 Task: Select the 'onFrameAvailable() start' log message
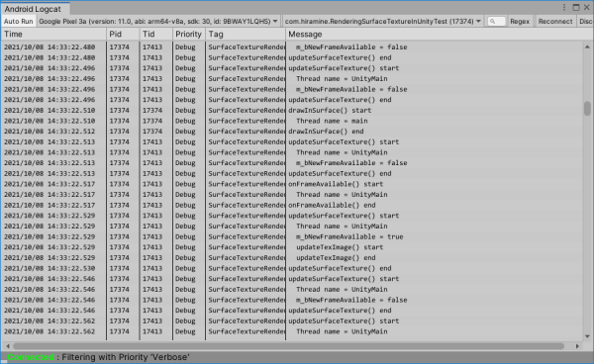point(336,184)
